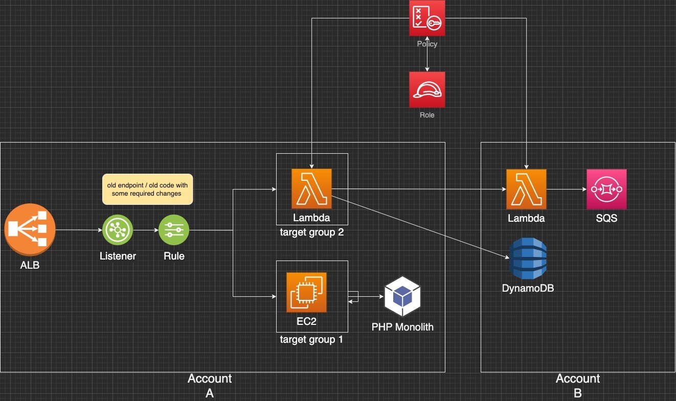Click the Lambda icon in target group 2
This screenshot has height=401, width=676.
[311, 189]
